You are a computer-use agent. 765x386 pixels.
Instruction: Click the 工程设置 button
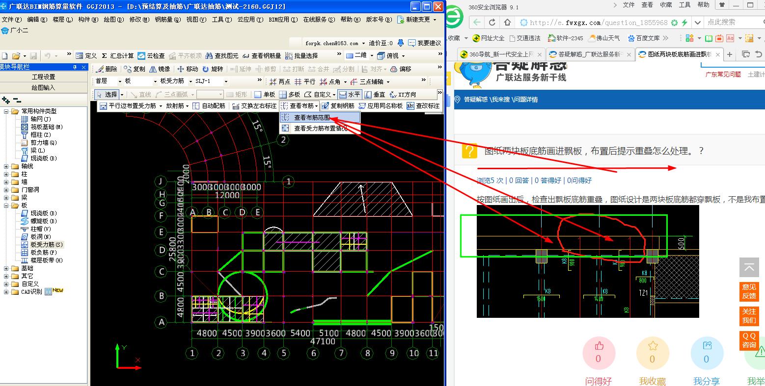click(44, 77)
